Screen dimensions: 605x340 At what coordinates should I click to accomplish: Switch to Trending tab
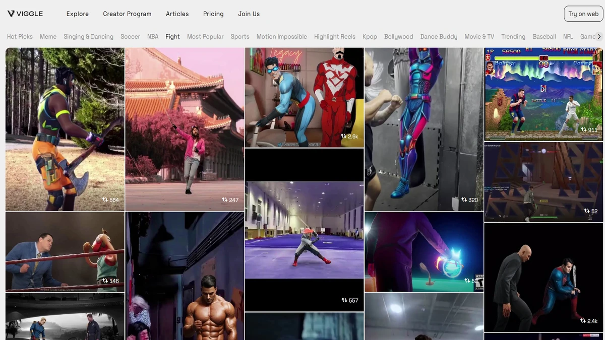513,37
